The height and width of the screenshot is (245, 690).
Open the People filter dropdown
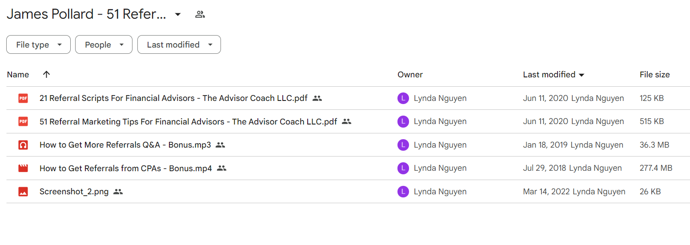click(104, 44)
